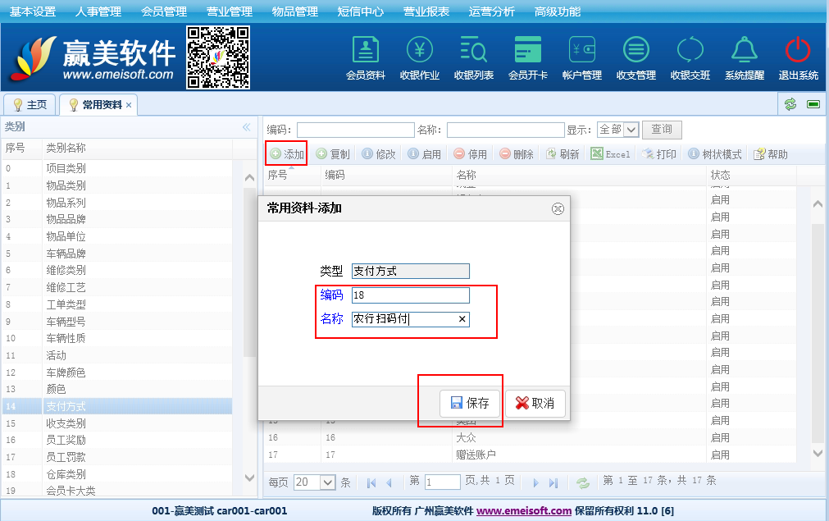The height and width of the screenshot is (521, 829).
Task: Switch to the 主页 tab
Action: click(30, 105)
